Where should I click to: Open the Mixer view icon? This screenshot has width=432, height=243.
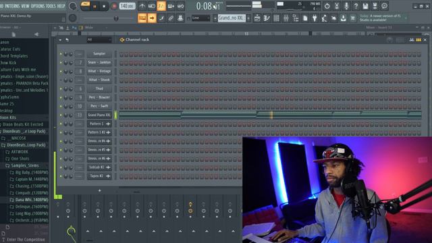coord(286,18)
